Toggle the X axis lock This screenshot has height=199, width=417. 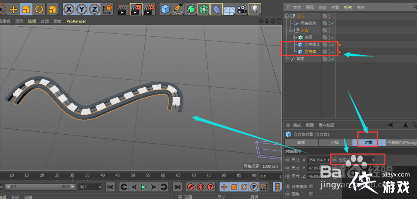pyautogui.click(x=69, y=10)
